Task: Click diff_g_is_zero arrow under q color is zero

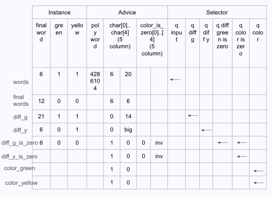Action: (242, 142)
